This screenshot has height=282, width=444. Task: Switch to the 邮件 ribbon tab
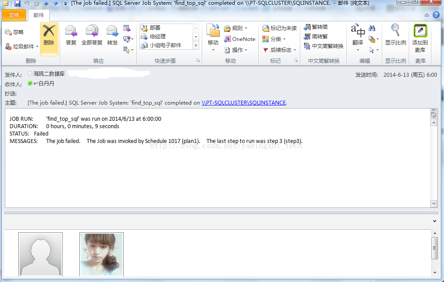tap(39, 15)
